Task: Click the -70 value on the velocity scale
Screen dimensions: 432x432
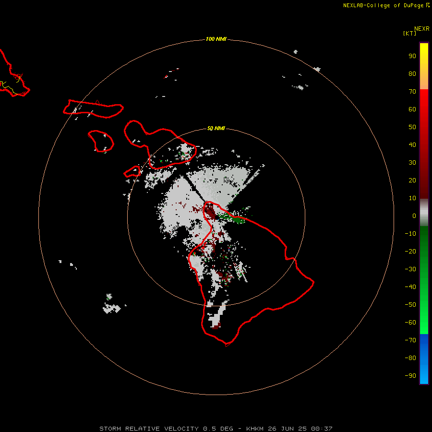Action: (x=410, y=340)
